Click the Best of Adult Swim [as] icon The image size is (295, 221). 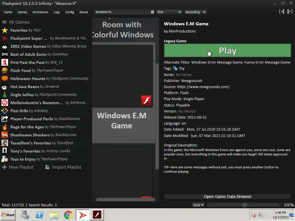5,54
